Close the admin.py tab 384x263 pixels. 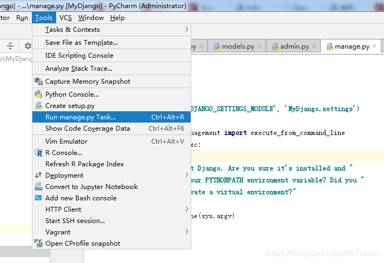(x=314, y=46)
